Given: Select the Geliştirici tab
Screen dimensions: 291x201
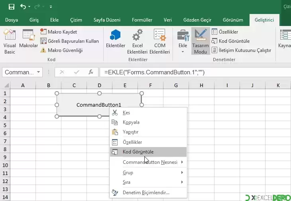Looking at the screenshot, I should (x=264, y=20).
